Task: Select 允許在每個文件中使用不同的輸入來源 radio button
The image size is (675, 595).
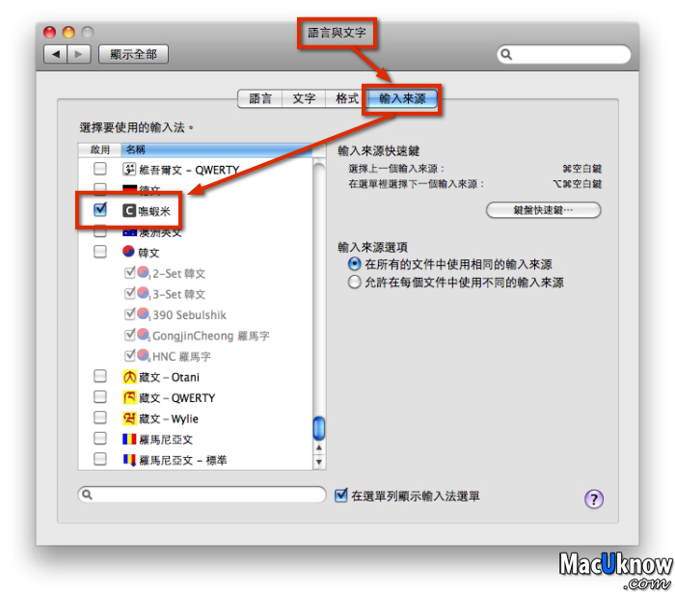Action: tap(354, 283)
